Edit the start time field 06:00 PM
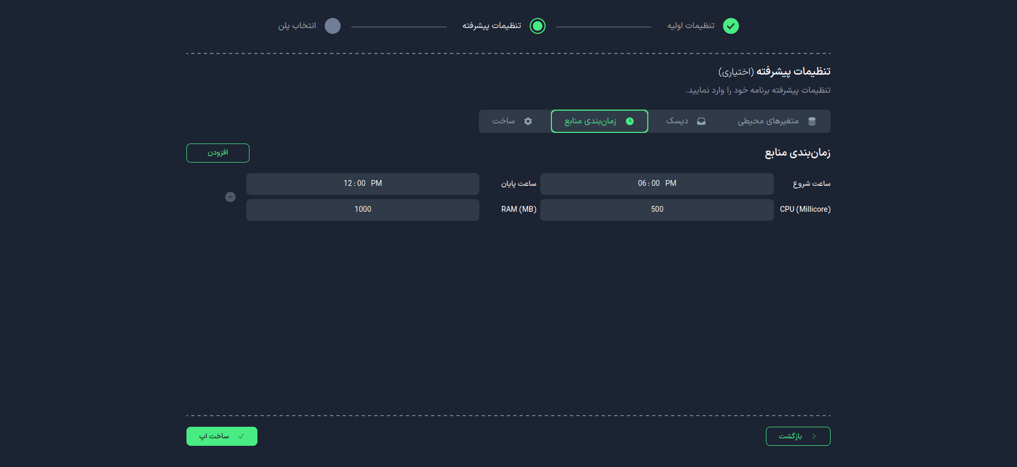The width and height of the screenshot is (1017, 467). tap(657, 184)
